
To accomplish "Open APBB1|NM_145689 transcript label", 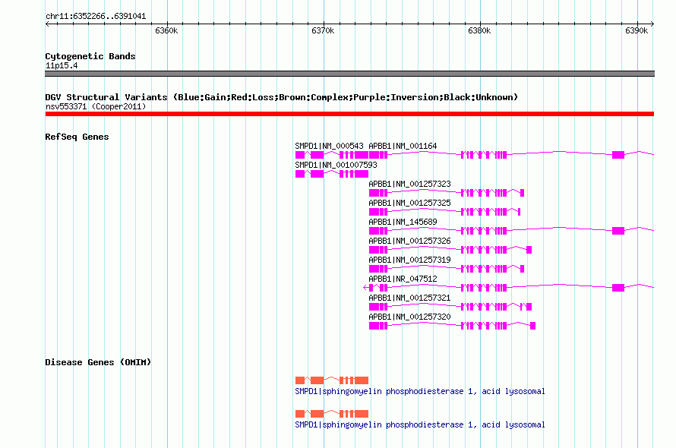I will click(403, 222).
